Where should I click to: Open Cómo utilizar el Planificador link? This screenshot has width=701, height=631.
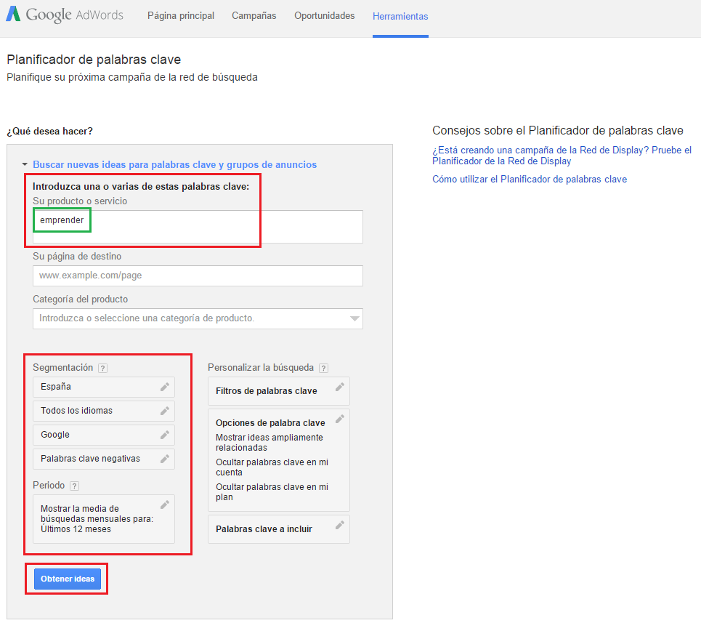(x=530, y=179)
